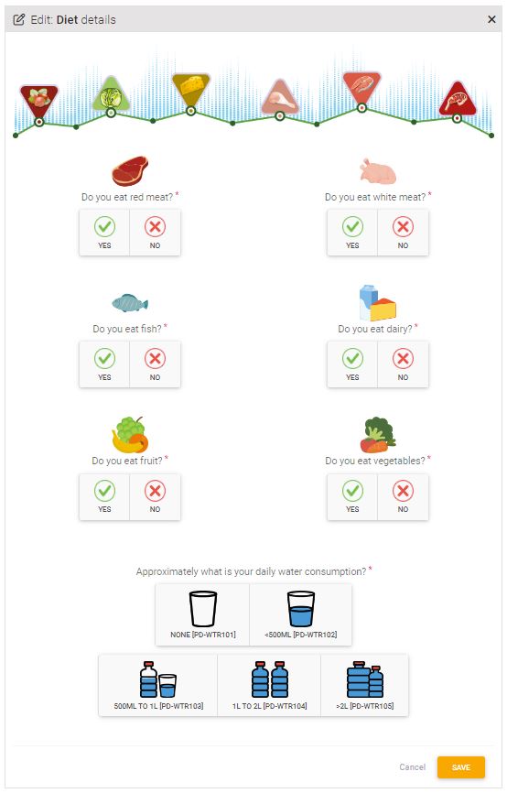Click the cheese triangle icon in header
This screenshot has width=507, height=793.
tap(190, 88)
